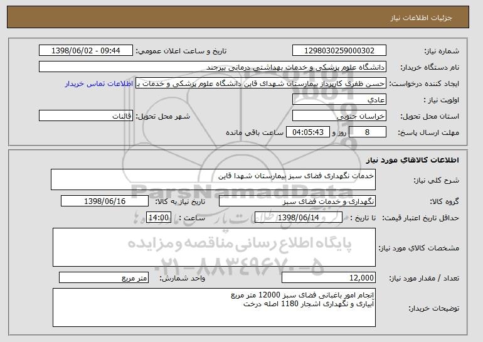
Task: Click the label ایجاد کننده درخواست
Action: click(424, 83)
